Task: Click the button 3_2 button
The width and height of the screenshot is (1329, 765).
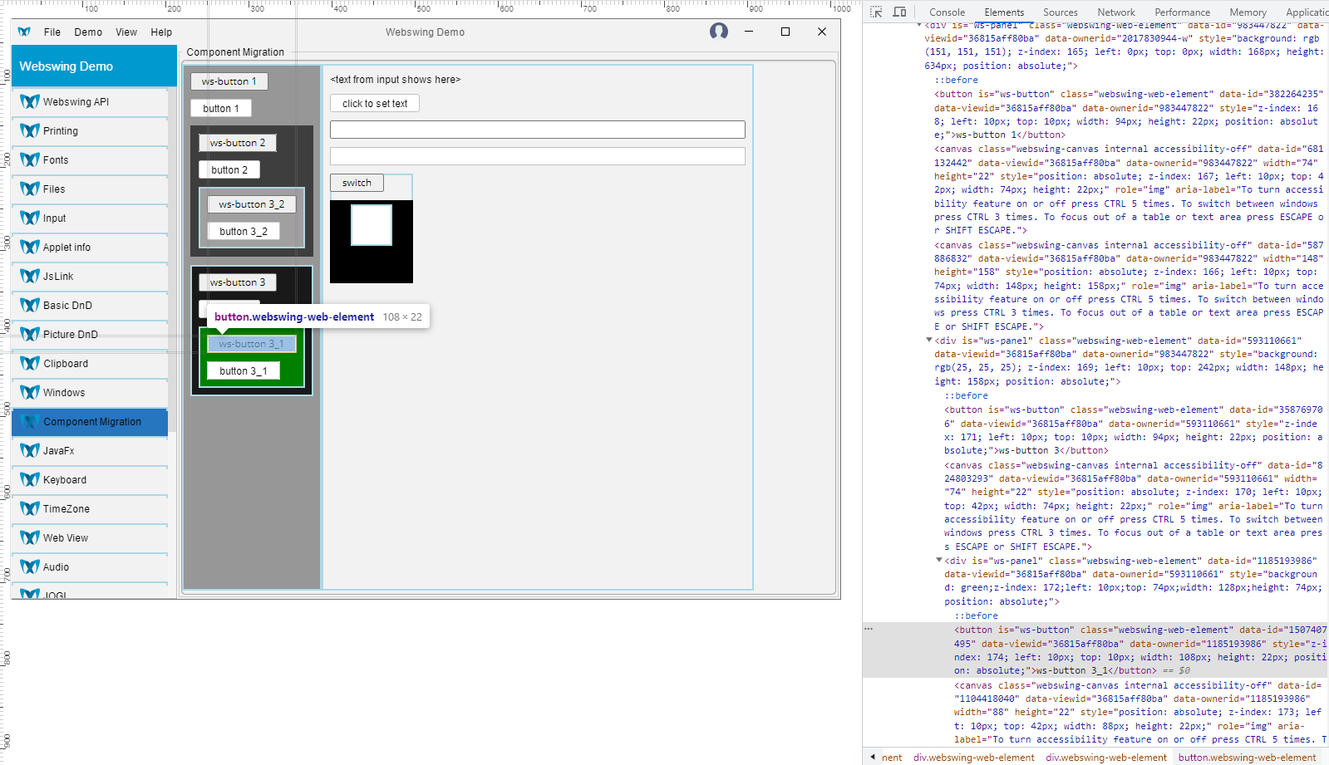Action: [x=244, y=231]
